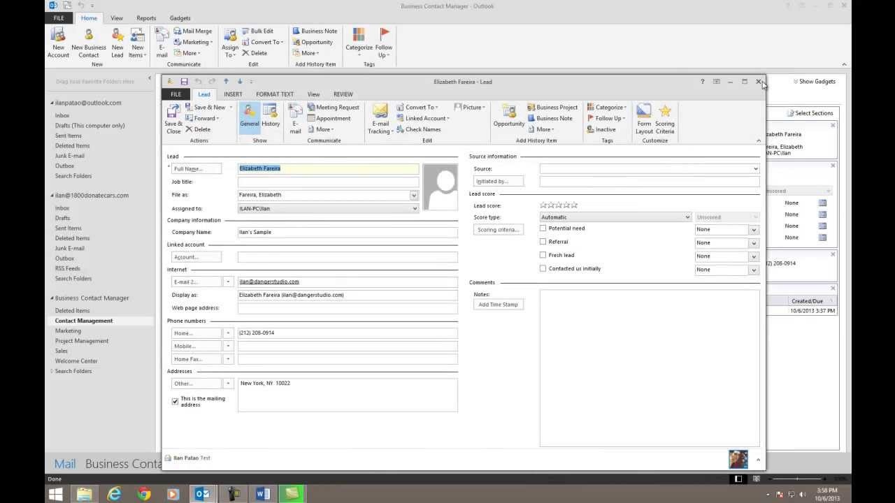Open the FILE tab in Lead window
The image size is (895, 503).
(x=176, y=94)
